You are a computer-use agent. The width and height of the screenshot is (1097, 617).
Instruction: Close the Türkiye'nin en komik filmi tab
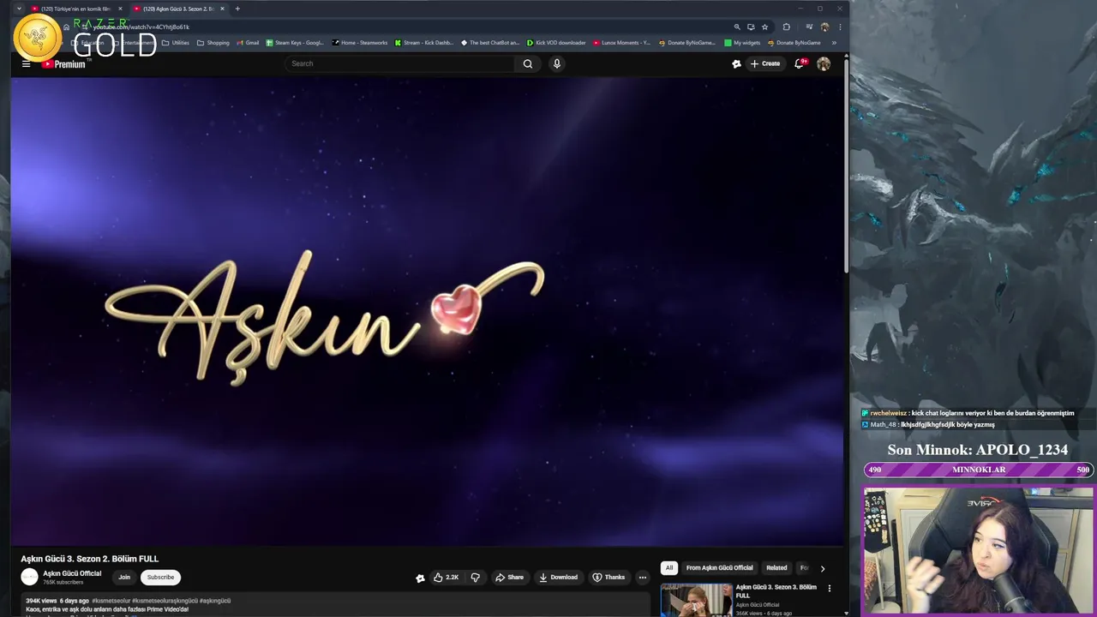coord(120,9)
